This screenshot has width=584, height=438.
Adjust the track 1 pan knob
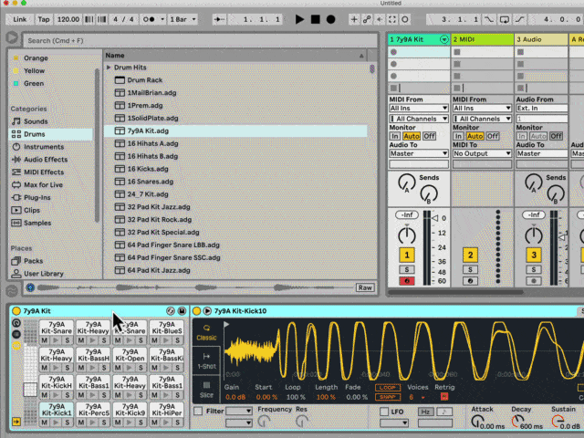(407, 235)
